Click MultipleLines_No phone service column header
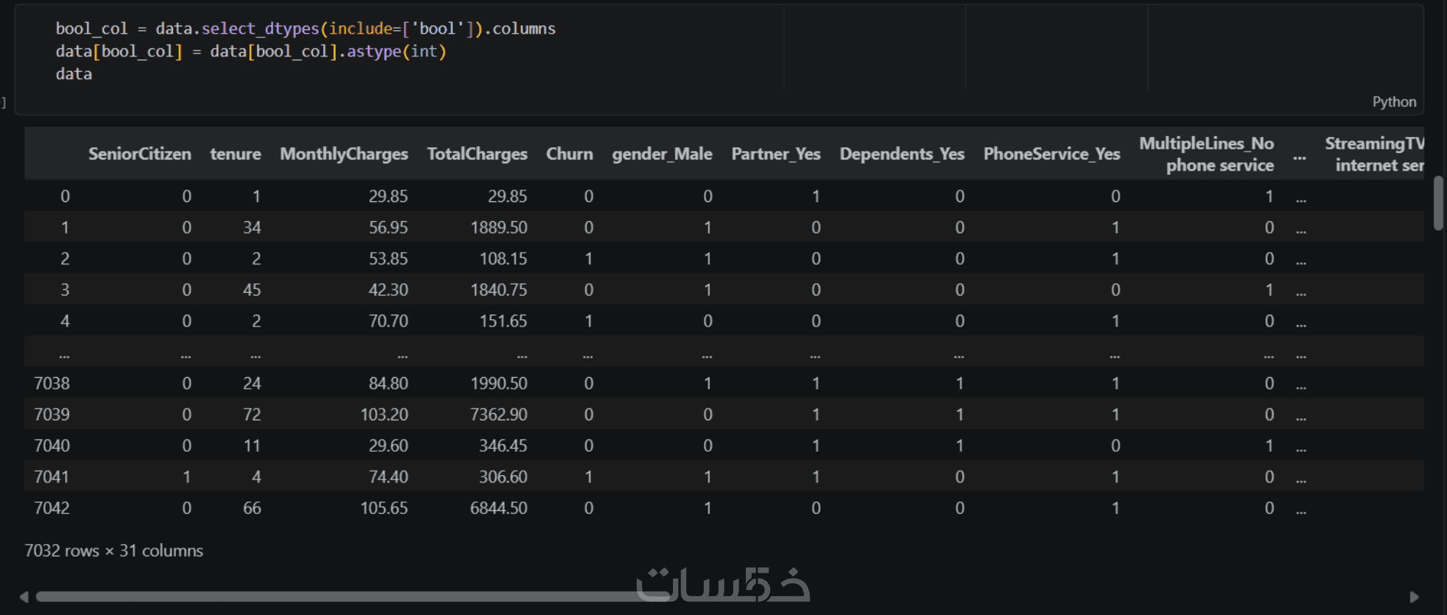The height and width of the screenshot is (615, 1447). 1206,154
